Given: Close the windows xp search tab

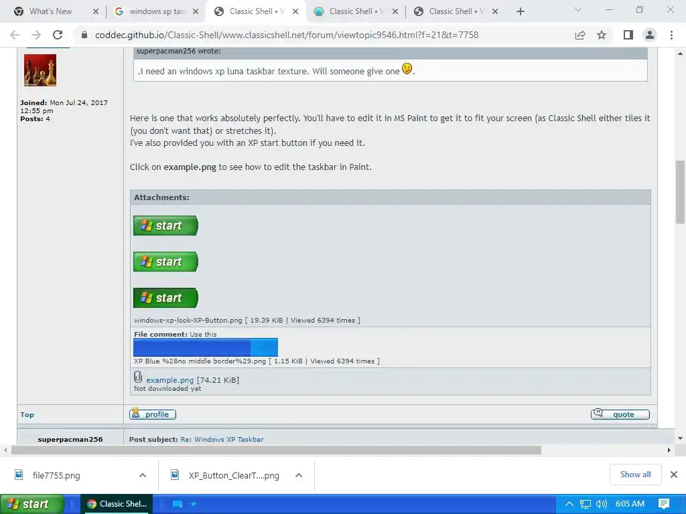Looking at the screenshot, I should (x=196, y=11).
